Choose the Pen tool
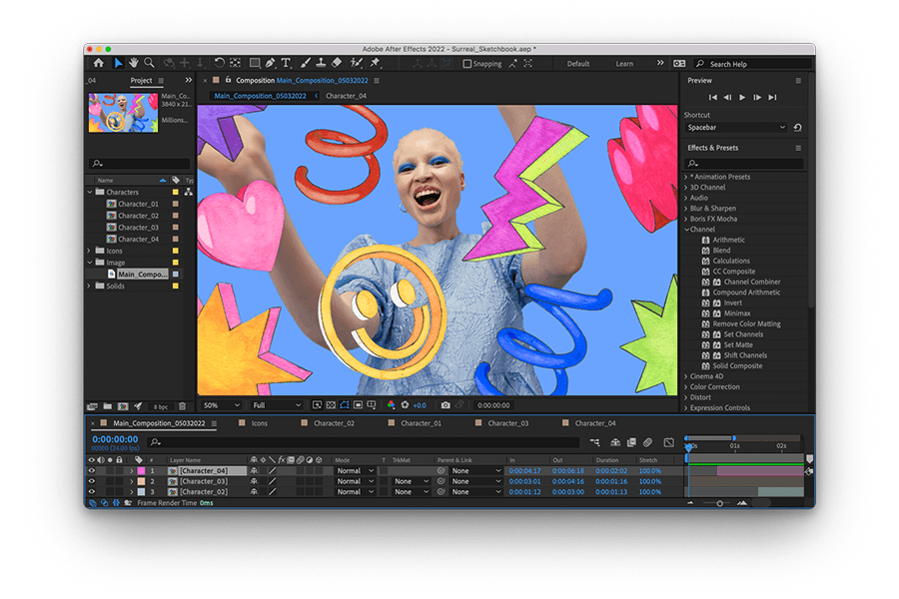Viewport: 899px width, 599px height. click(270, 63)
